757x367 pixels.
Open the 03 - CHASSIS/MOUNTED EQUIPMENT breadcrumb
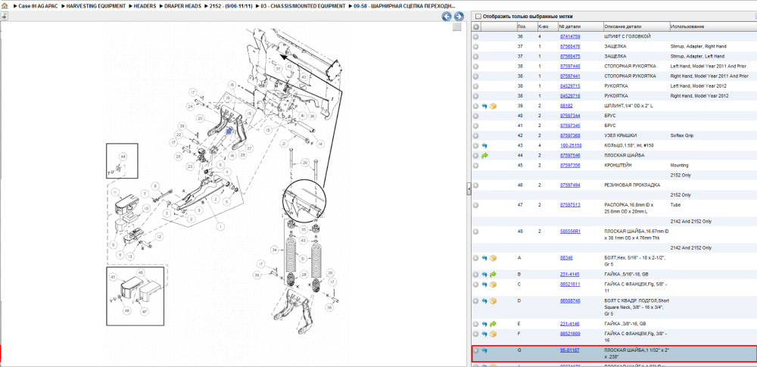click(304, 6)
